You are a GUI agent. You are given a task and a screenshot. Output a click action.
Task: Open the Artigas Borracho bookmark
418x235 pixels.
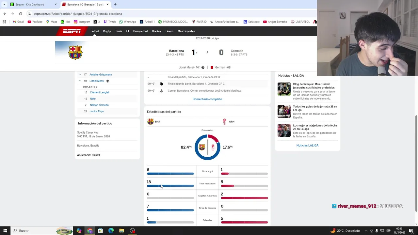tap(275, 22)
